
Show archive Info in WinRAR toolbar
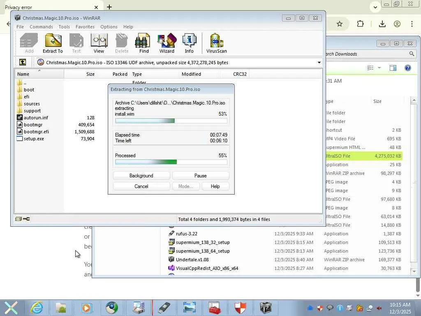[x=189, y=43]
